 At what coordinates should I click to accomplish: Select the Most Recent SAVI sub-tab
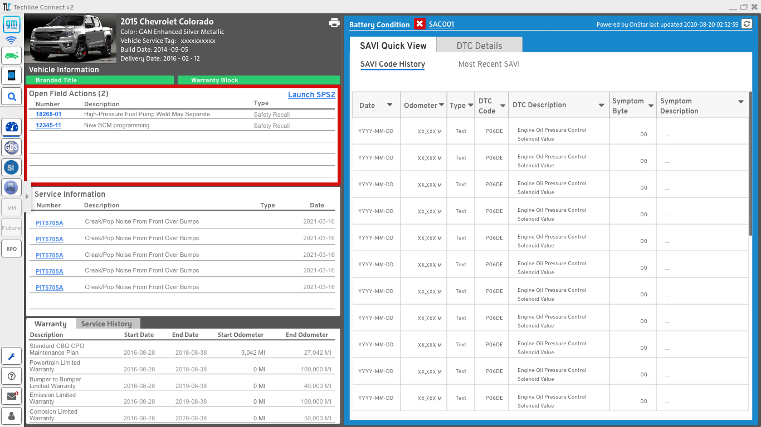[x=489, y=64]
